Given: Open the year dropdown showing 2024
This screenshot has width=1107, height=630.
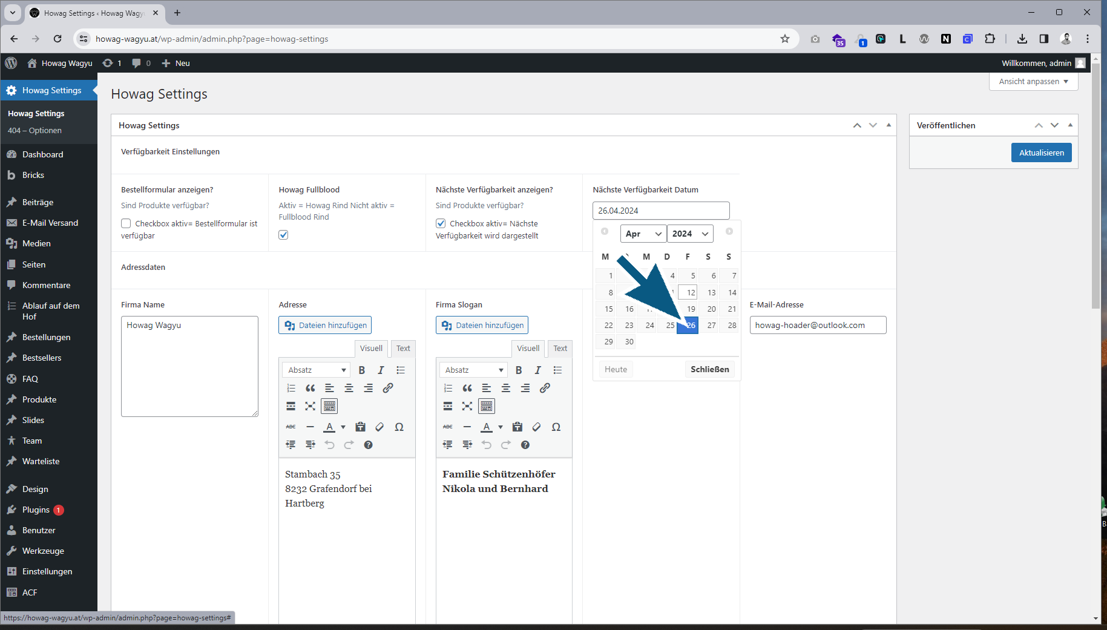Looking at the screenshot, I should point(690,234).
